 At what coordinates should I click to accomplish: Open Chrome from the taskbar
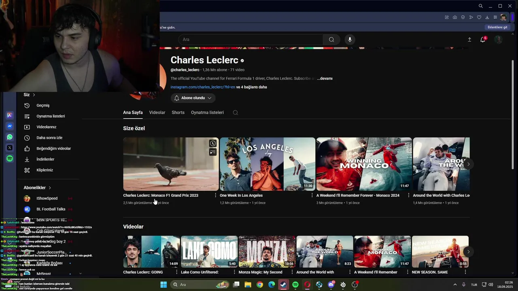(x=260, y=285)
